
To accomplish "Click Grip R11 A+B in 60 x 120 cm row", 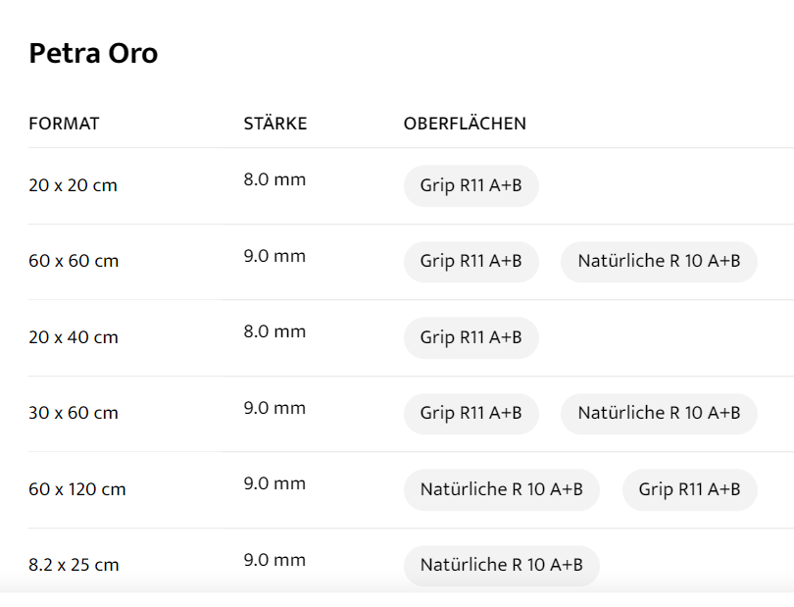I will [689, 488].
